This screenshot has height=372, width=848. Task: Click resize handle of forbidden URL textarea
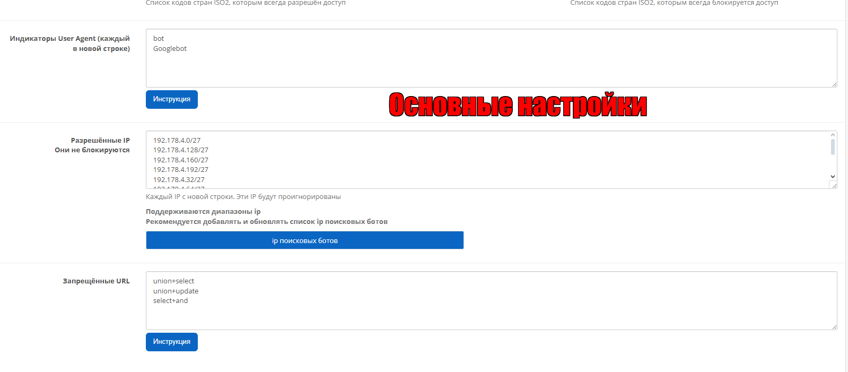(x=834, y=326)
